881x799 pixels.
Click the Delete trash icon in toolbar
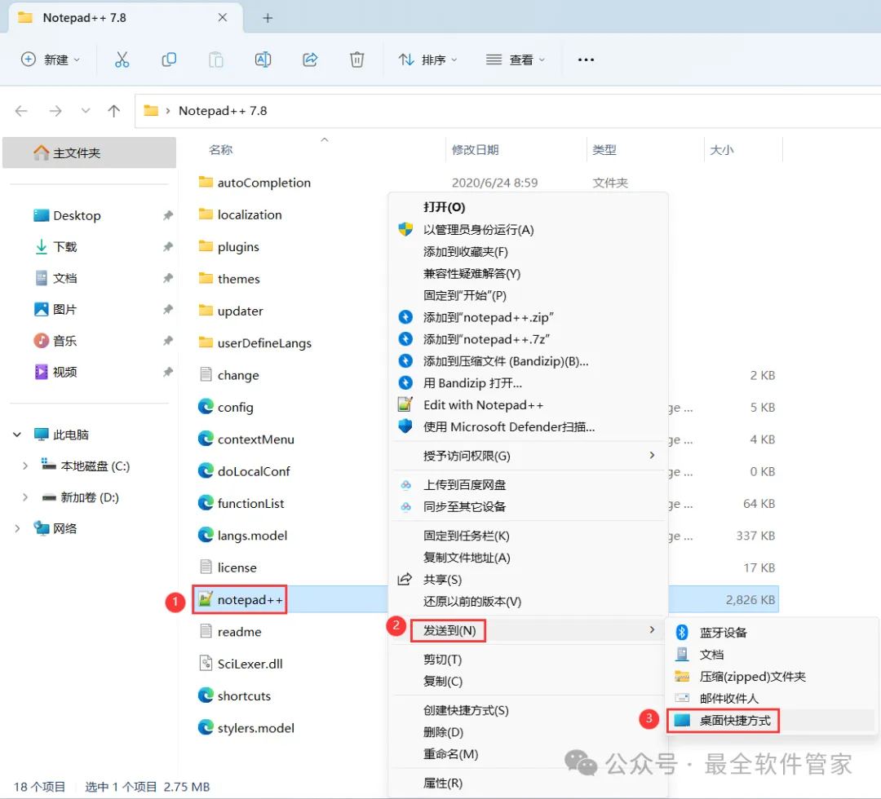point(356,60)
